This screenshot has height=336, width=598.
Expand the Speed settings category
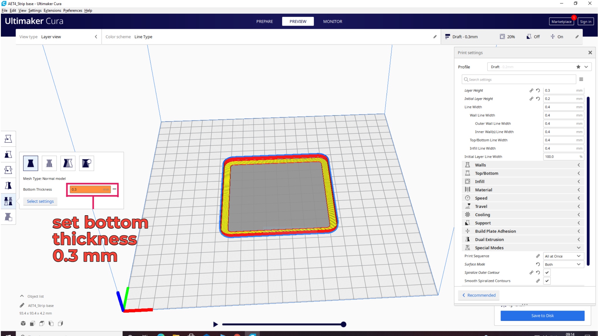tap(523, 198)
